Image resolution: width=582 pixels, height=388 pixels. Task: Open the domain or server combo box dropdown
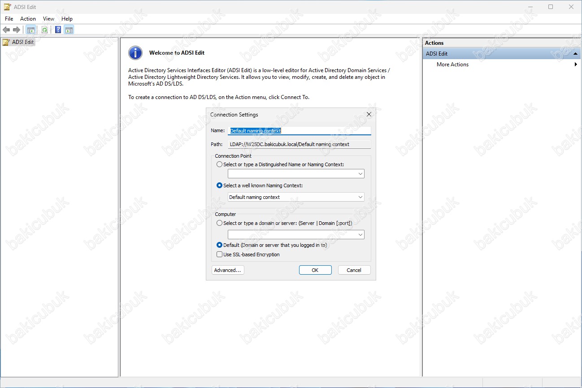(x=360, y=235)
